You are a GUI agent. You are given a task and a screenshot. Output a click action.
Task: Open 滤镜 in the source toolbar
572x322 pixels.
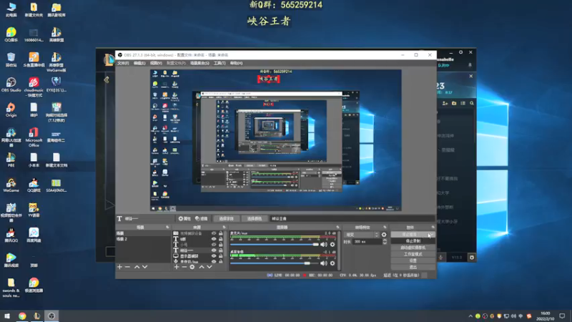(x=202, y=219)
